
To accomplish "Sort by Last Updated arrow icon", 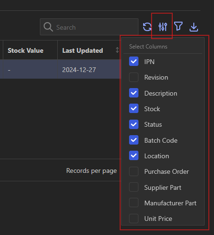I will [x=117, y=50].
